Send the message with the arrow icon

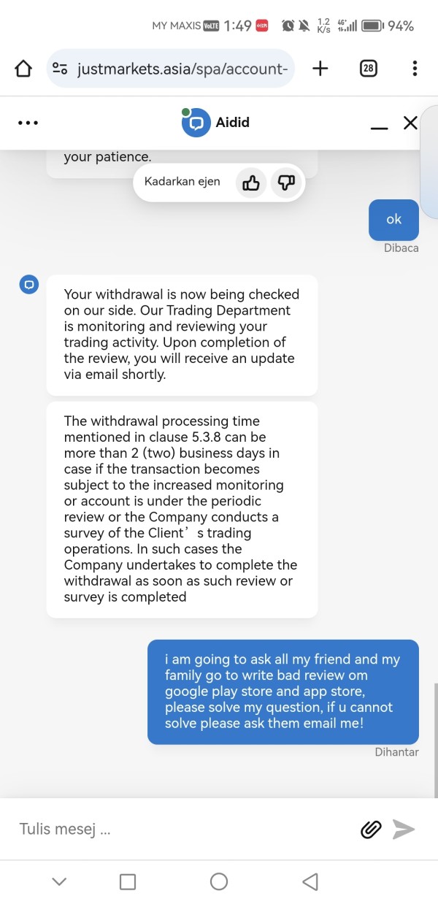pos(403,829)
